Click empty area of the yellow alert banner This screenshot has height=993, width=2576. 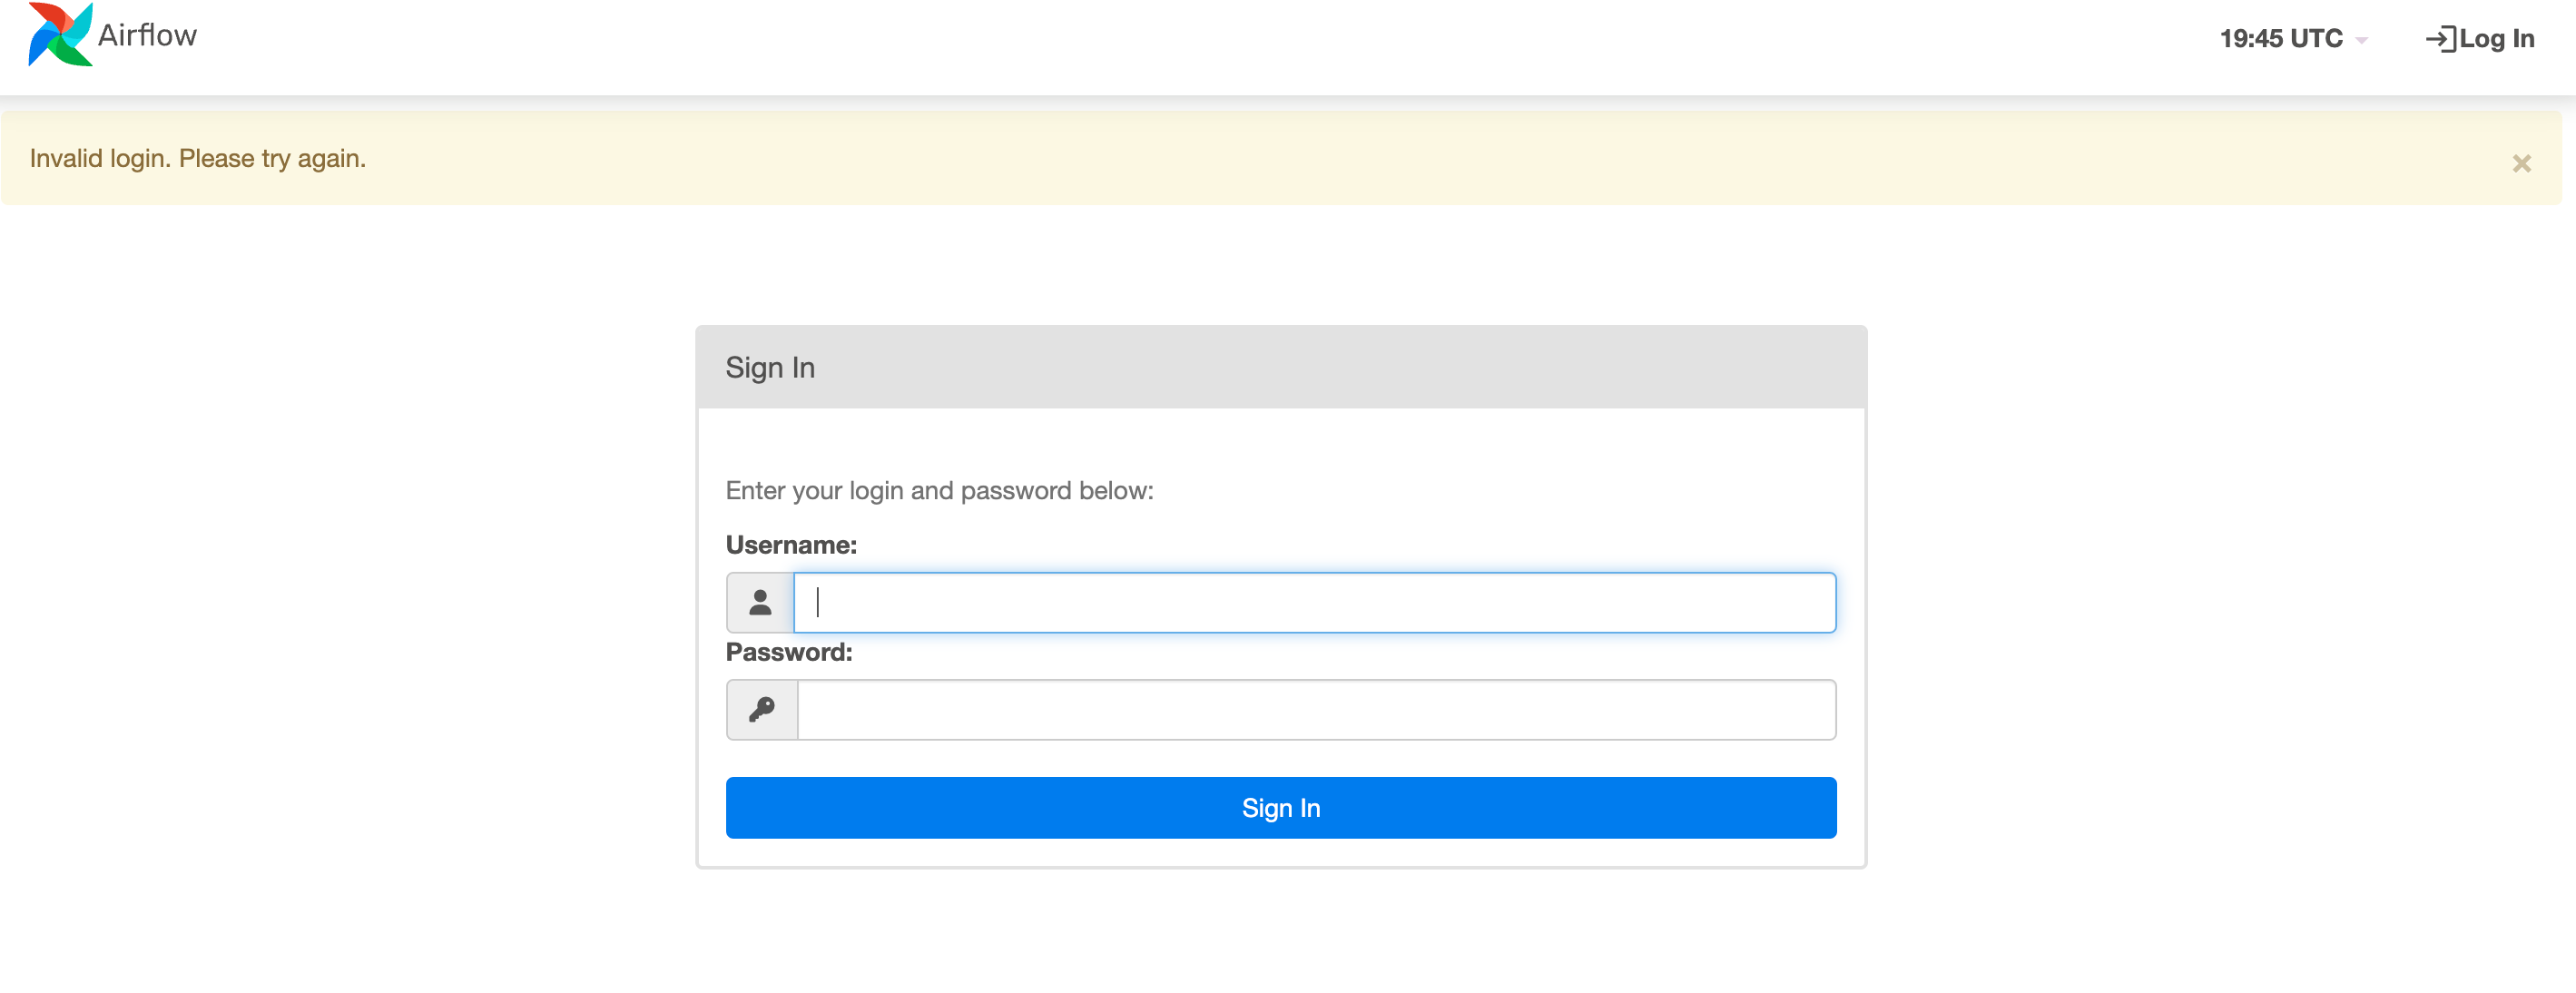click(1300, 159)
